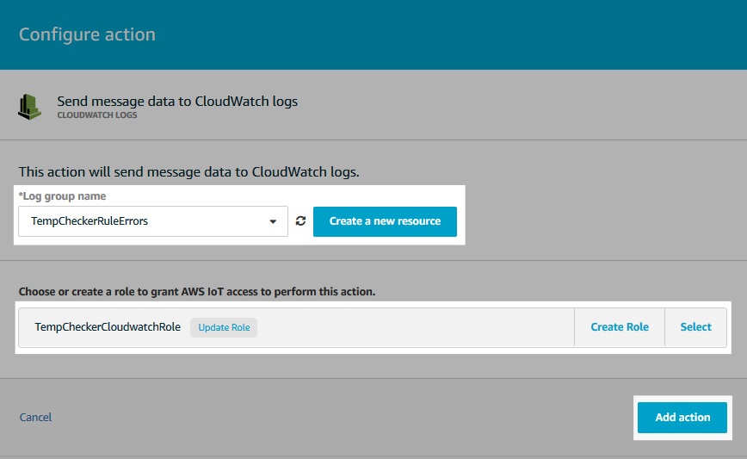Image resolution: width=747 pixels, height=459 pixels.
Task: Click the refresh log groups icon
Action: 300,221
